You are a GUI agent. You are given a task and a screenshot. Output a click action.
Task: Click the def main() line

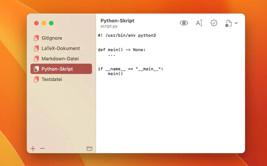point(122,49)
